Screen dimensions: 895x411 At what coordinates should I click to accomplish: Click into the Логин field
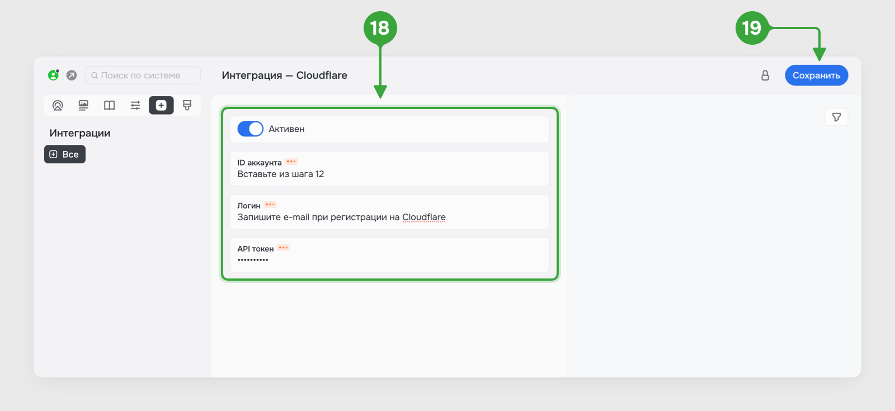pos(389,211)
